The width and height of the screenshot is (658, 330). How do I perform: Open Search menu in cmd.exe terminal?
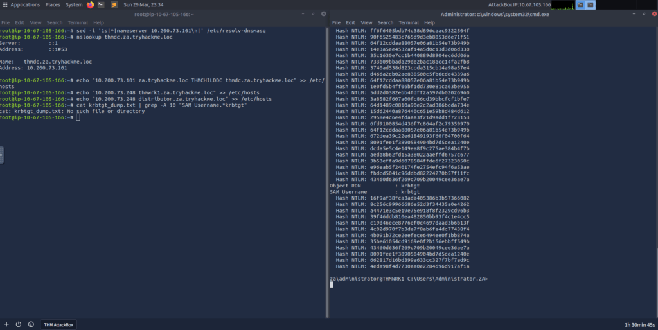pyautogui.click(x=386, y=22)
